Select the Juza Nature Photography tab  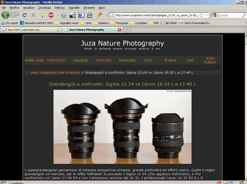tap(93, 30)
